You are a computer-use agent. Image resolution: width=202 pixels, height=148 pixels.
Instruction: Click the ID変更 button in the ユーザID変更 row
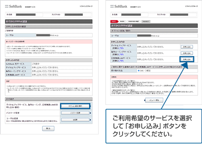point(75,120)
